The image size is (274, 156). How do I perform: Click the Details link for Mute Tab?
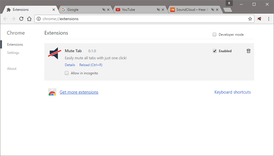pos(70,65)
